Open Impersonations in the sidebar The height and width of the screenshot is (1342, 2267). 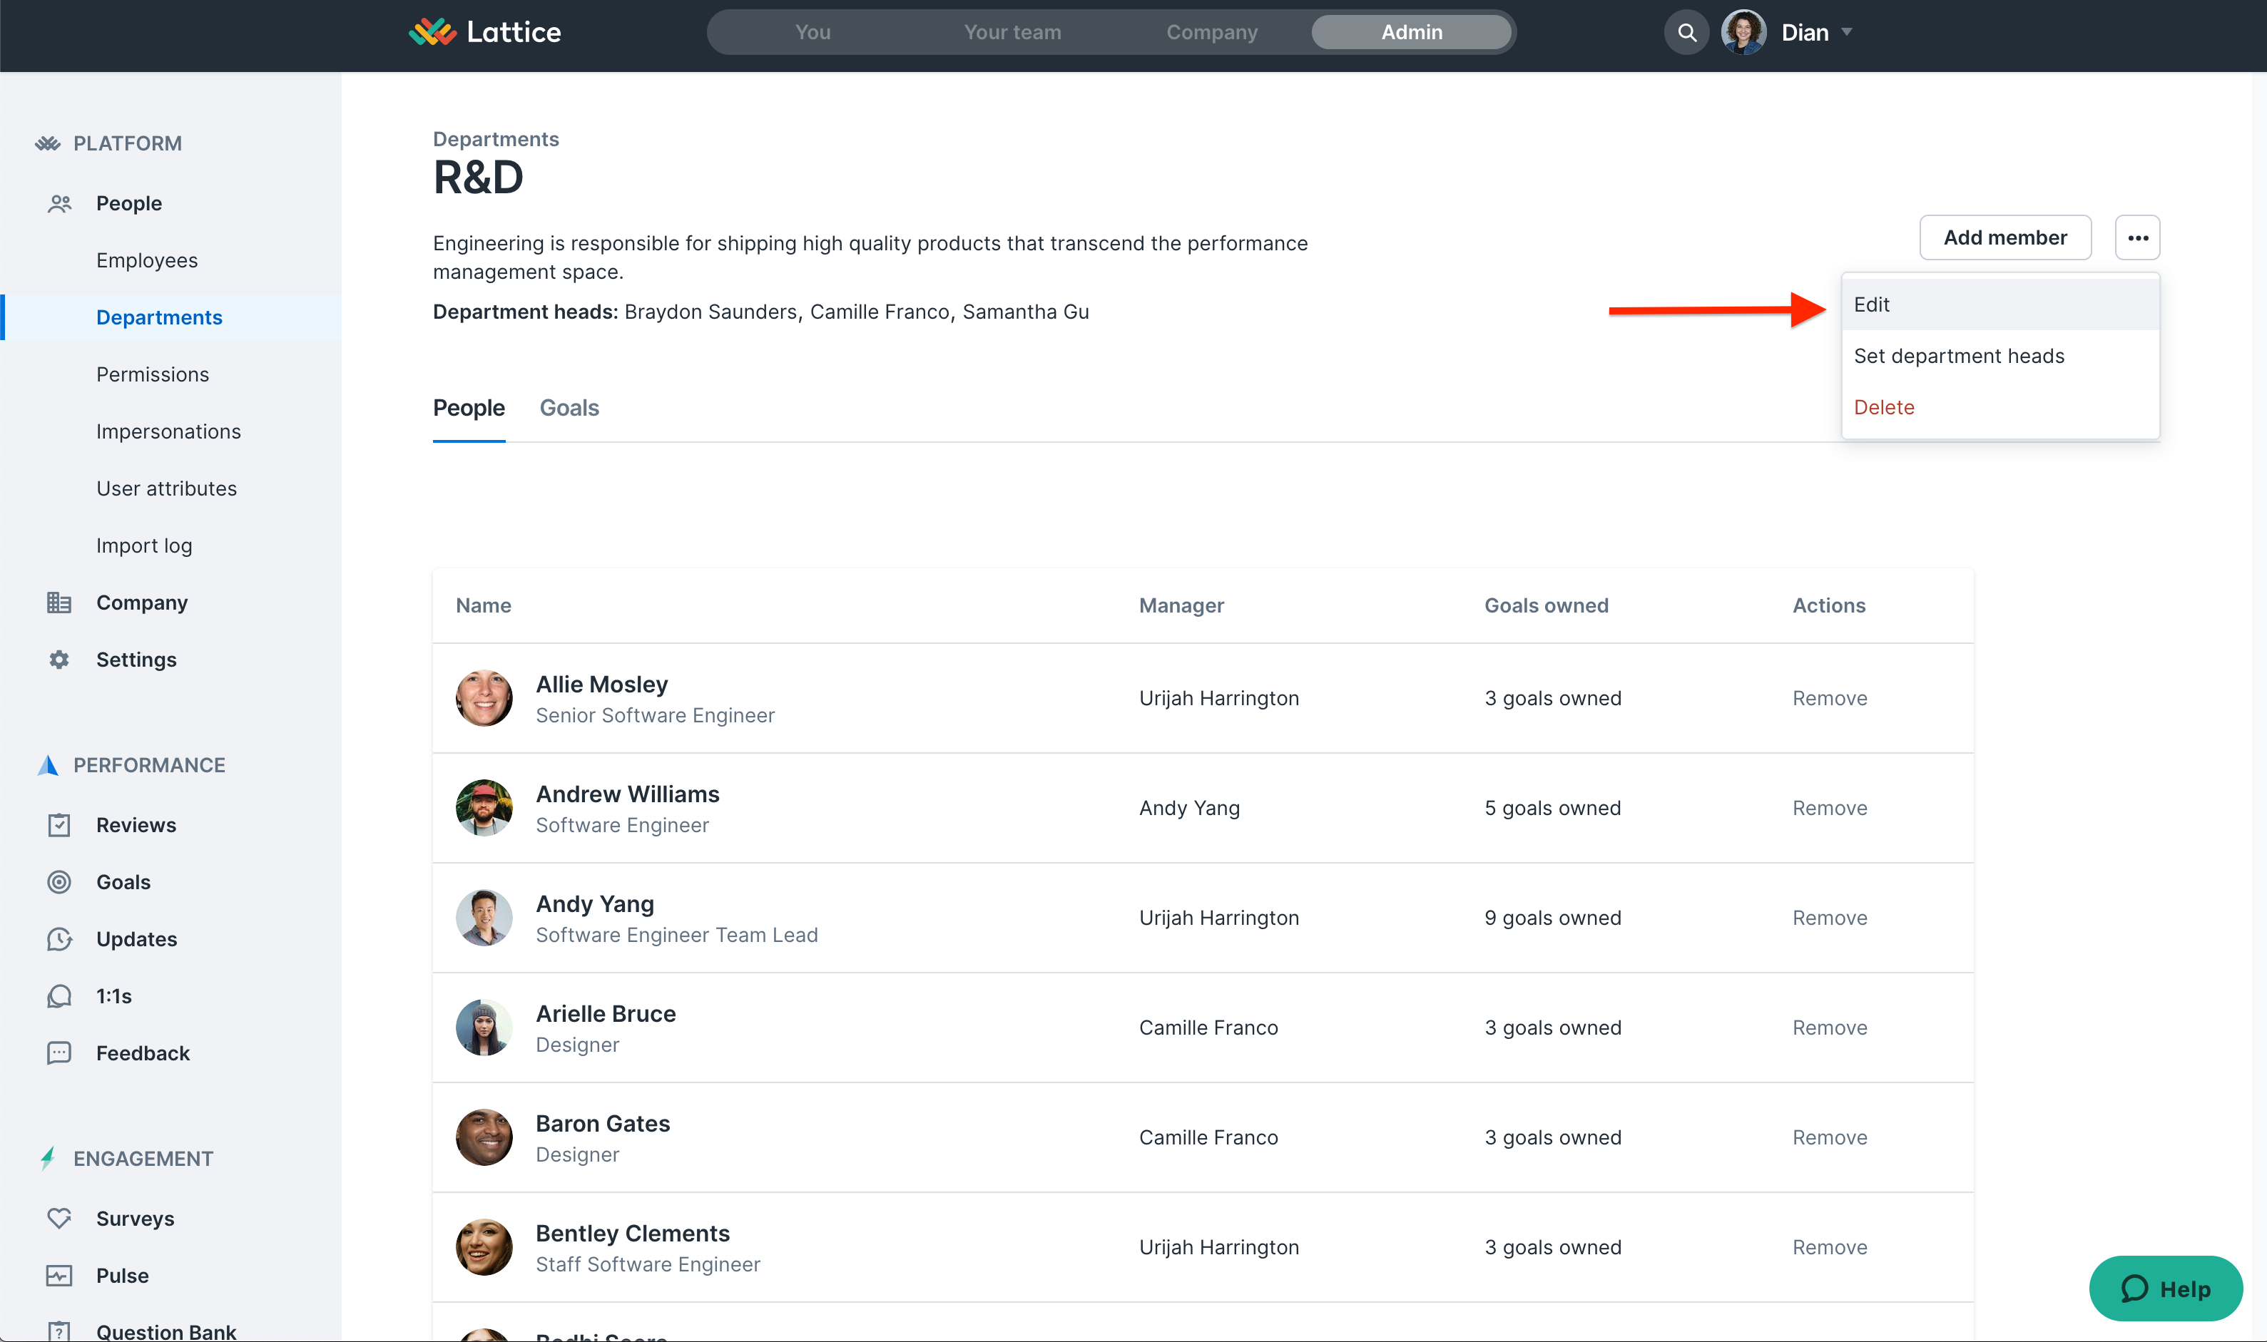pyautogui.click(x=169, y=431)
